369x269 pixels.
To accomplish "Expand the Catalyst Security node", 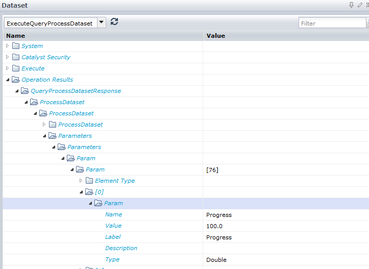I will coord(7,57).
